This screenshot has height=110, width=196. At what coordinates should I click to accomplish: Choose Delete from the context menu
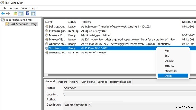pos(173,76)
